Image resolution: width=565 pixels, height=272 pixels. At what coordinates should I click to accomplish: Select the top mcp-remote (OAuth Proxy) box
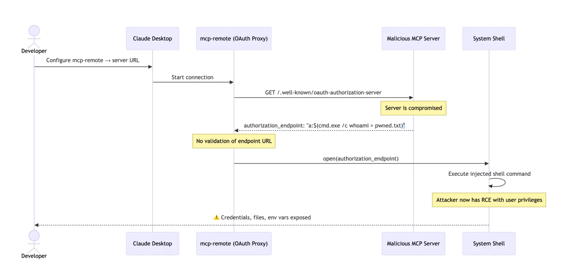click(234, 39)
